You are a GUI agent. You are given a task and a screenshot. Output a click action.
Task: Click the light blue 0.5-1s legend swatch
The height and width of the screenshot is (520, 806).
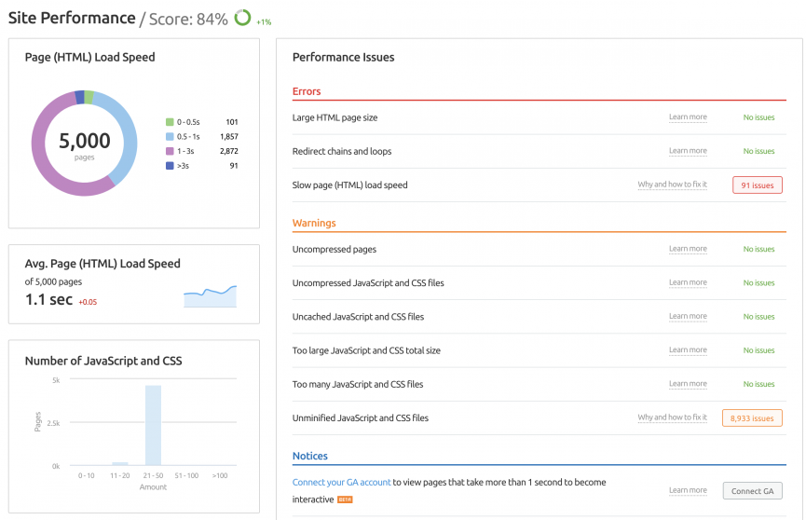(170, 136)
